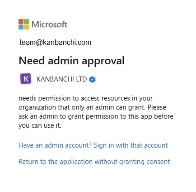Click the blue square in Microsoft logo
This screenshot has height=192, width=196.
[21, 27]
